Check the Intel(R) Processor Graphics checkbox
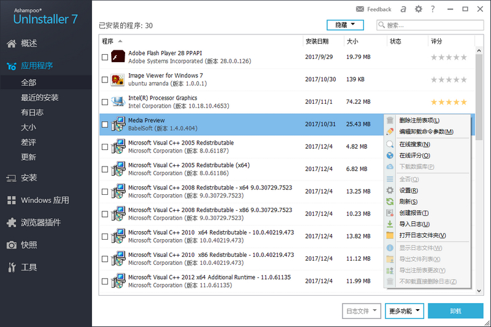 pyautogui.click(x=105, y=102)
